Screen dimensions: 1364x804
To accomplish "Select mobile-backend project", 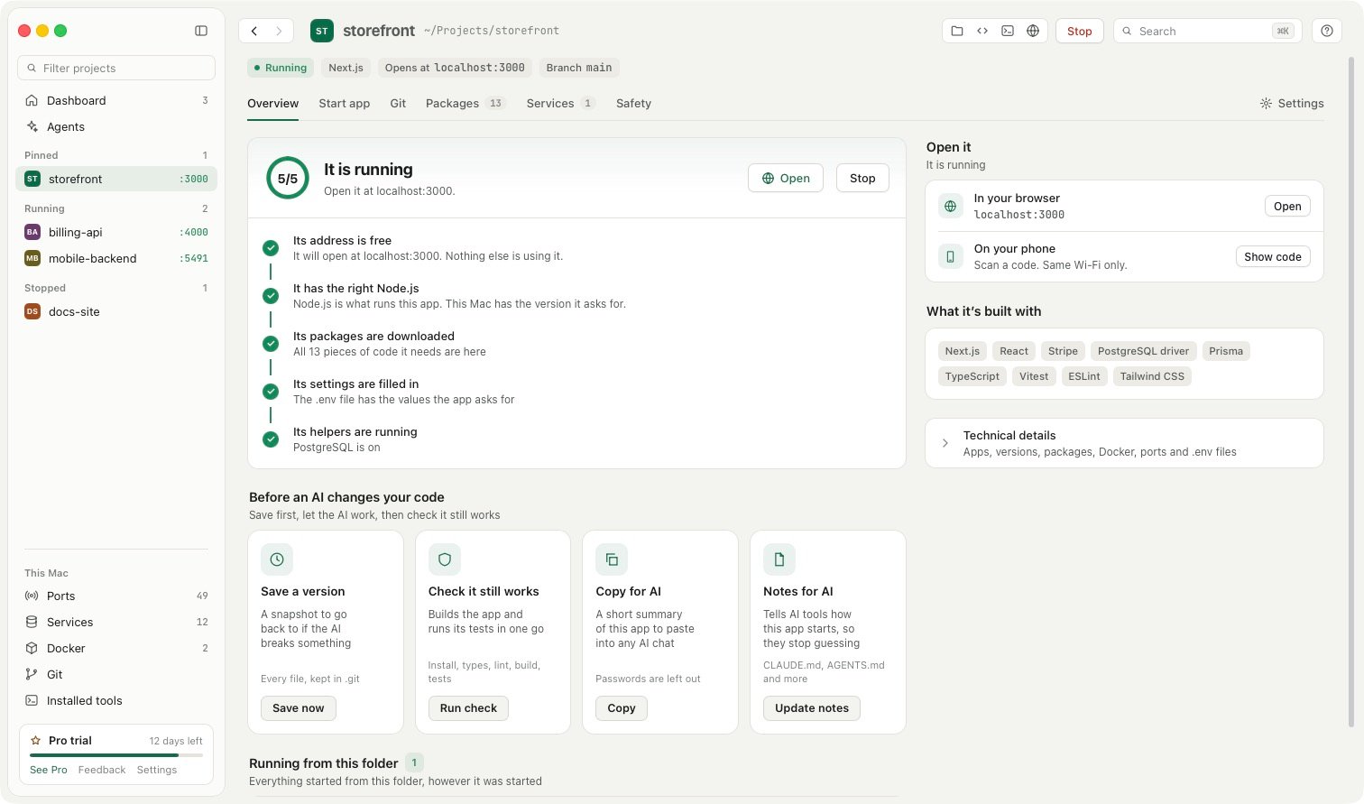I will coord(116,258).
